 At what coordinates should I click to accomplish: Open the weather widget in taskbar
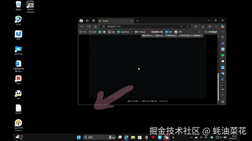coord(19,137)
